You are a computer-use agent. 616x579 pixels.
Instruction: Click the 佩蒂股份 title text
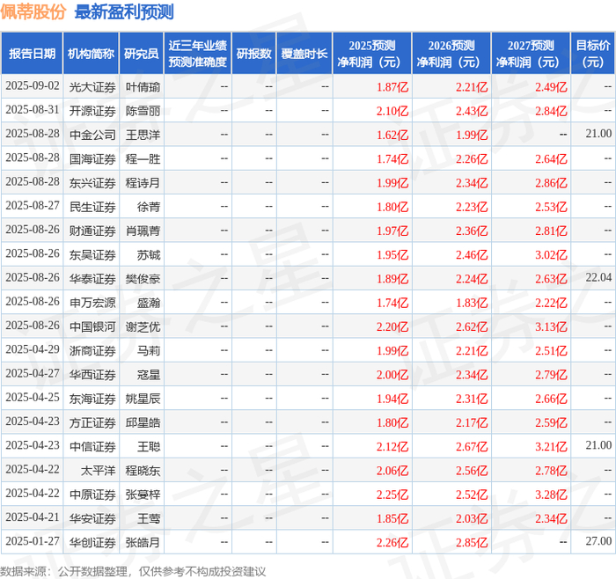33,11
